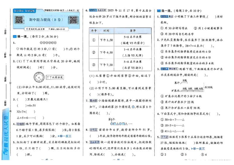234x165 pixels.
Task: Click the analog clock picture in question 2
Action: pos(39,77)
